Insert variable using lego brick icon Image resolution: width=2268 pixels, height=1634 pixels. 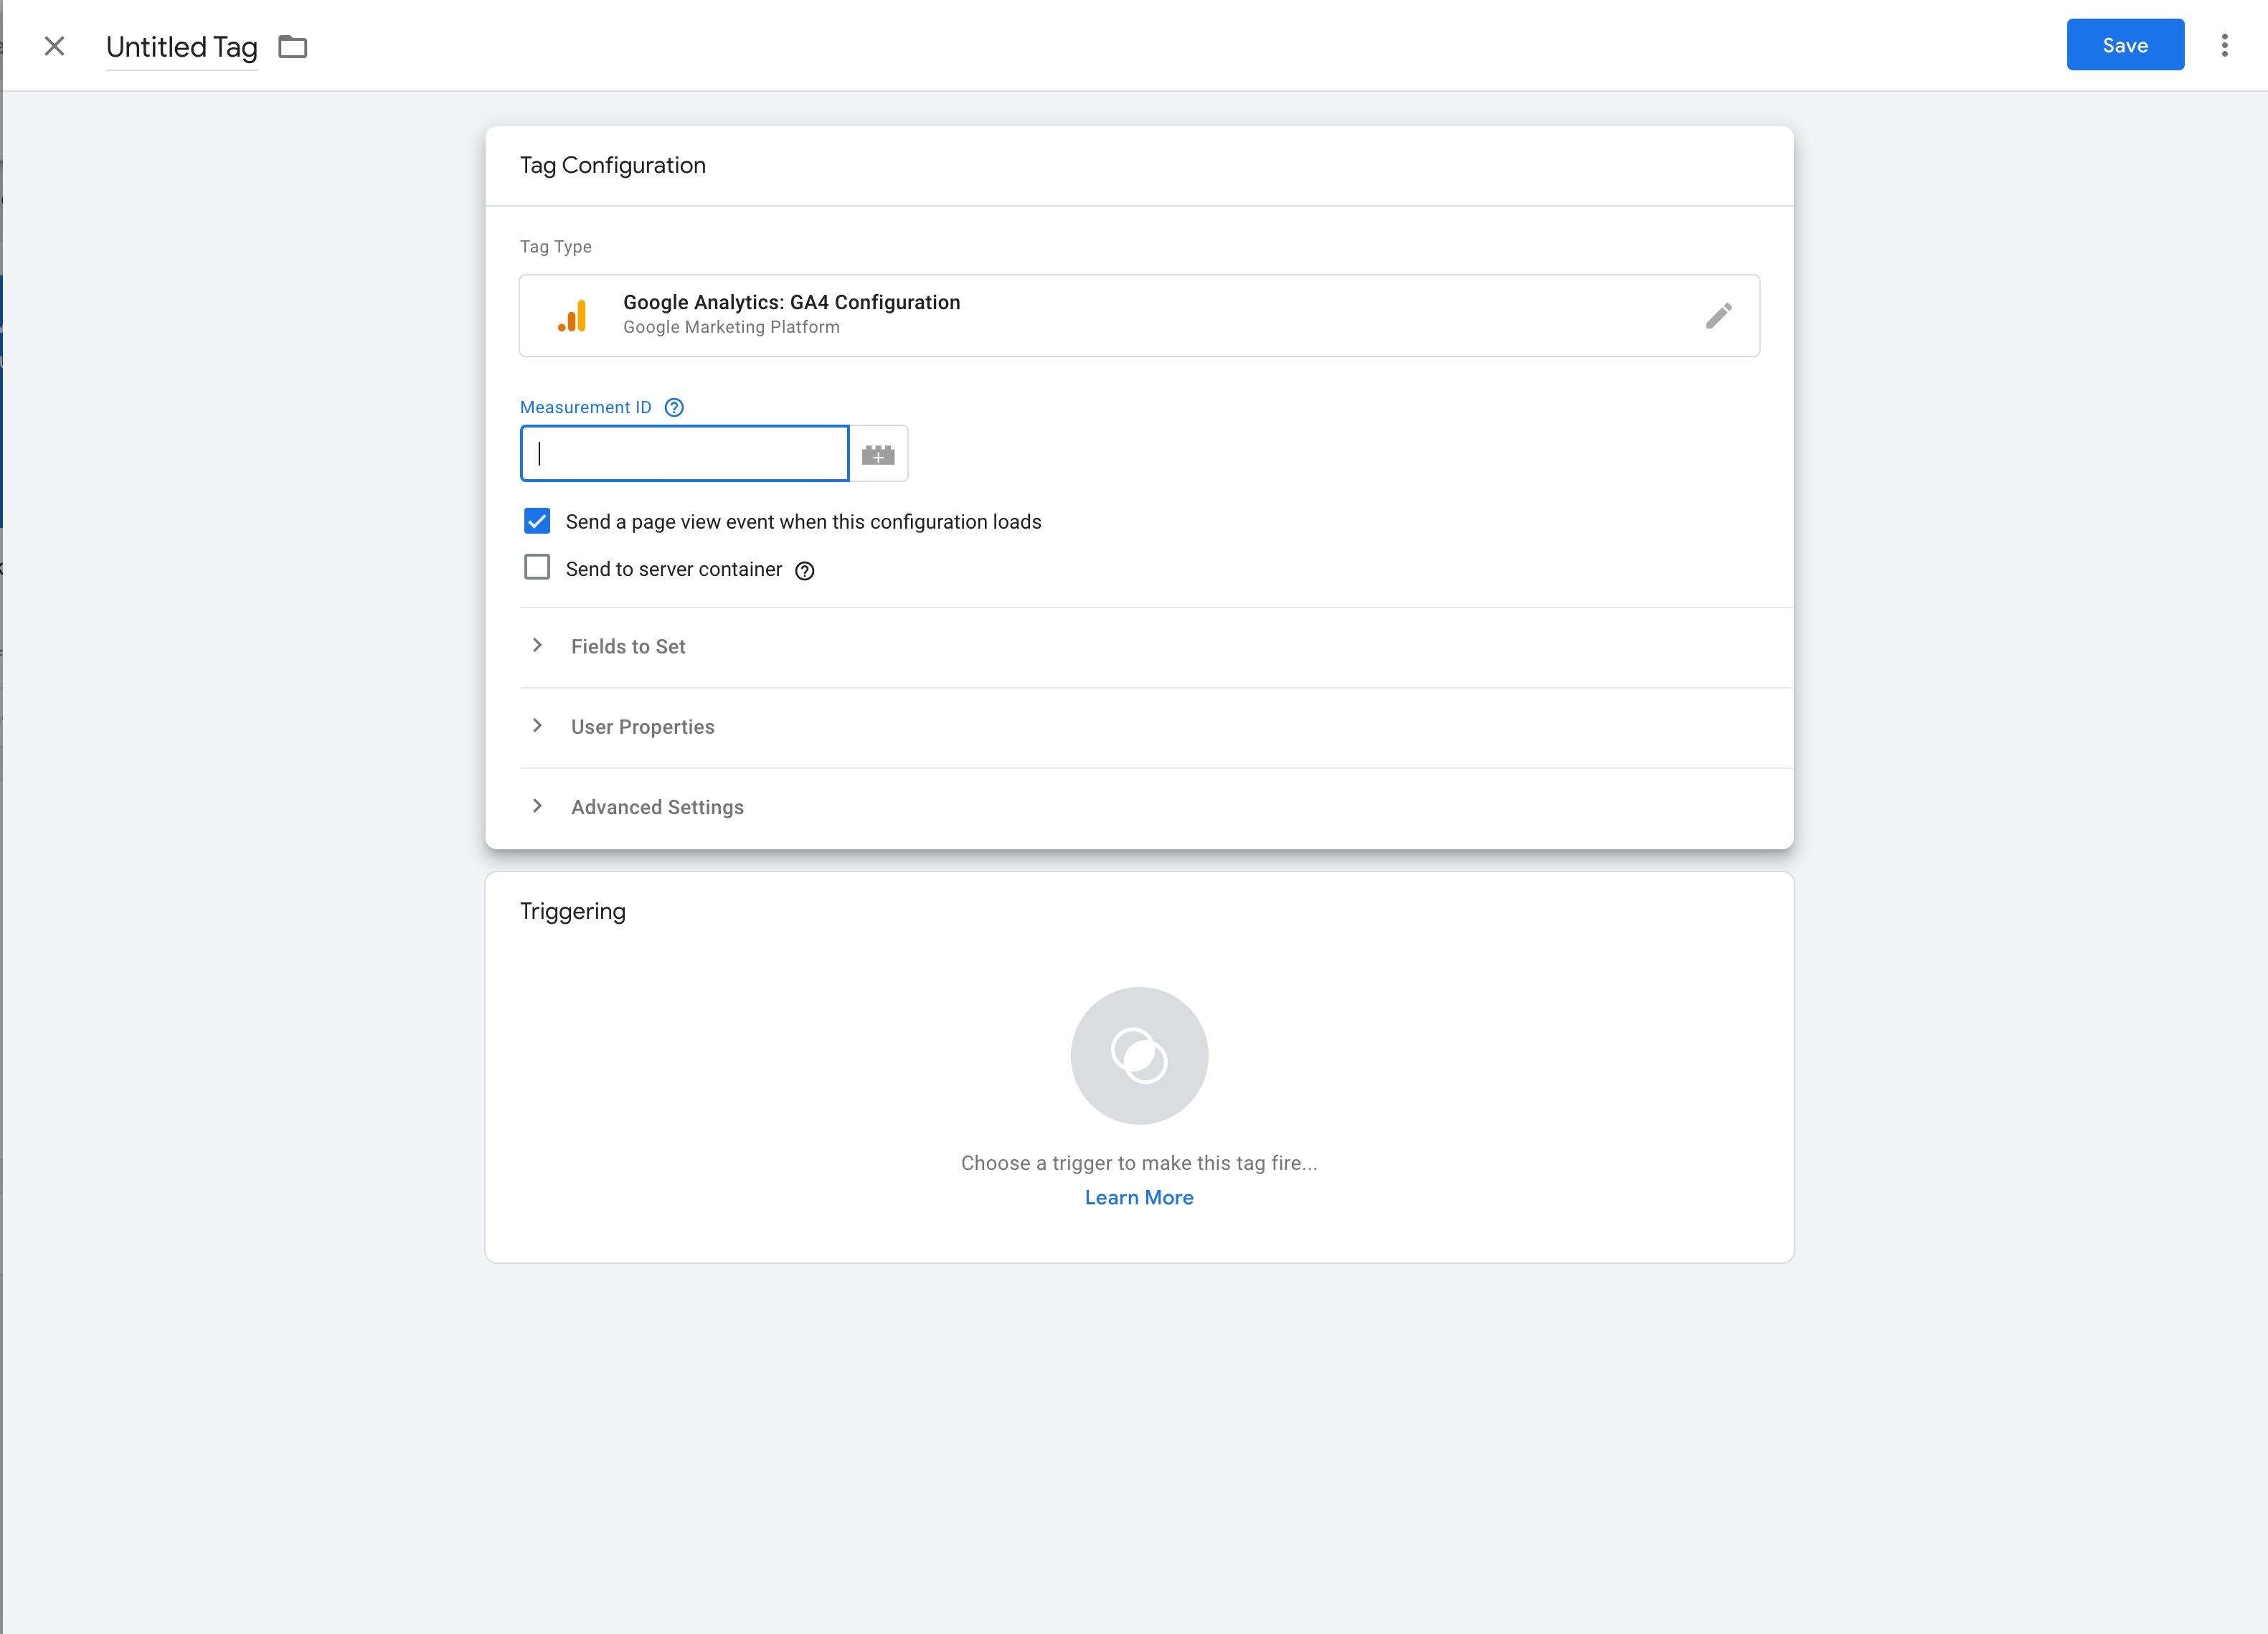(878, 454)
